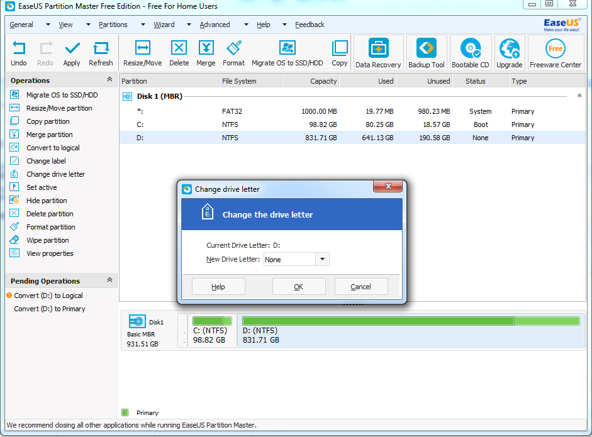Image resolution: width=592 pixels, height=437 pixels.
Task: Click the C: (NTFS) usage bar in disk map
Action: (212, 321)
